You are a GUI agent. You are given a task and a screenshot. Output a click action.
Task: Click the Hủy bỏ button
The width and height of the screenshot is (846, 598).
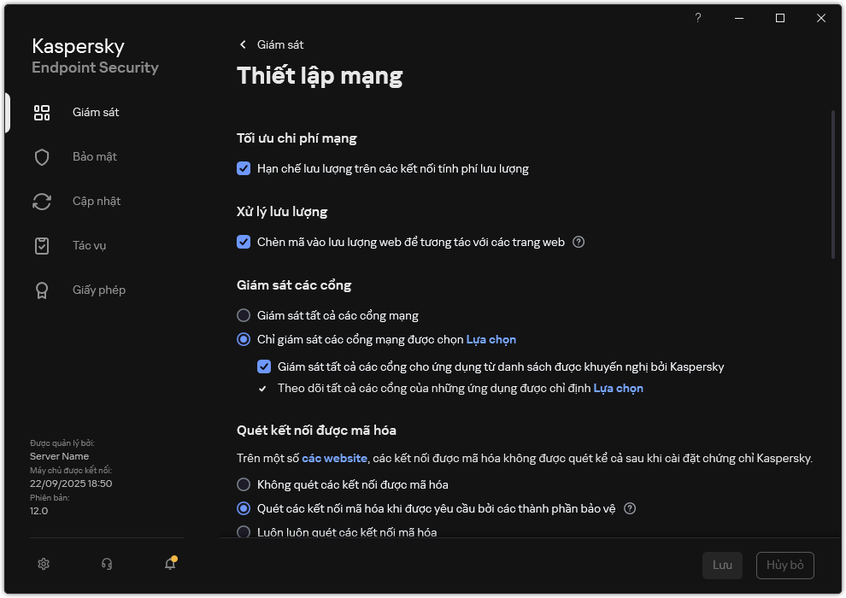point(784,566)
